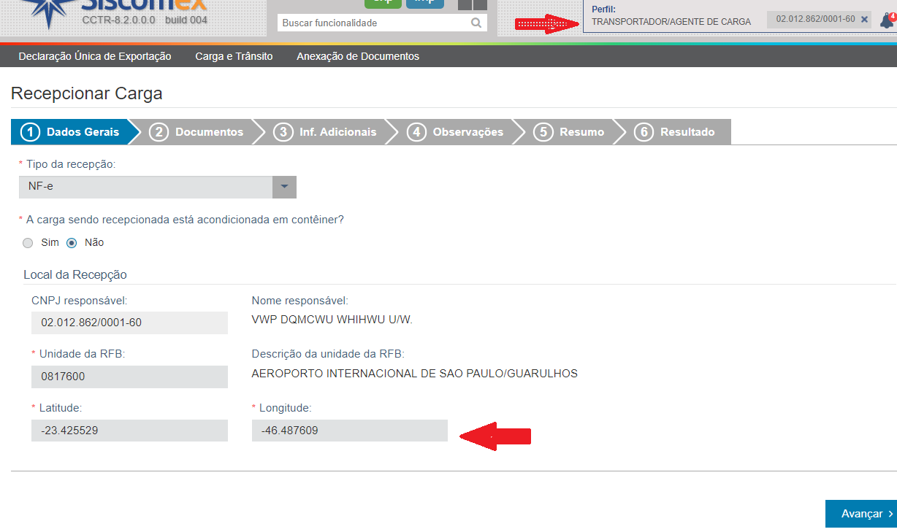This screenshot has height=532, width=897.
Task: Click the Recepcionar Carga heading
Action: 87,93
